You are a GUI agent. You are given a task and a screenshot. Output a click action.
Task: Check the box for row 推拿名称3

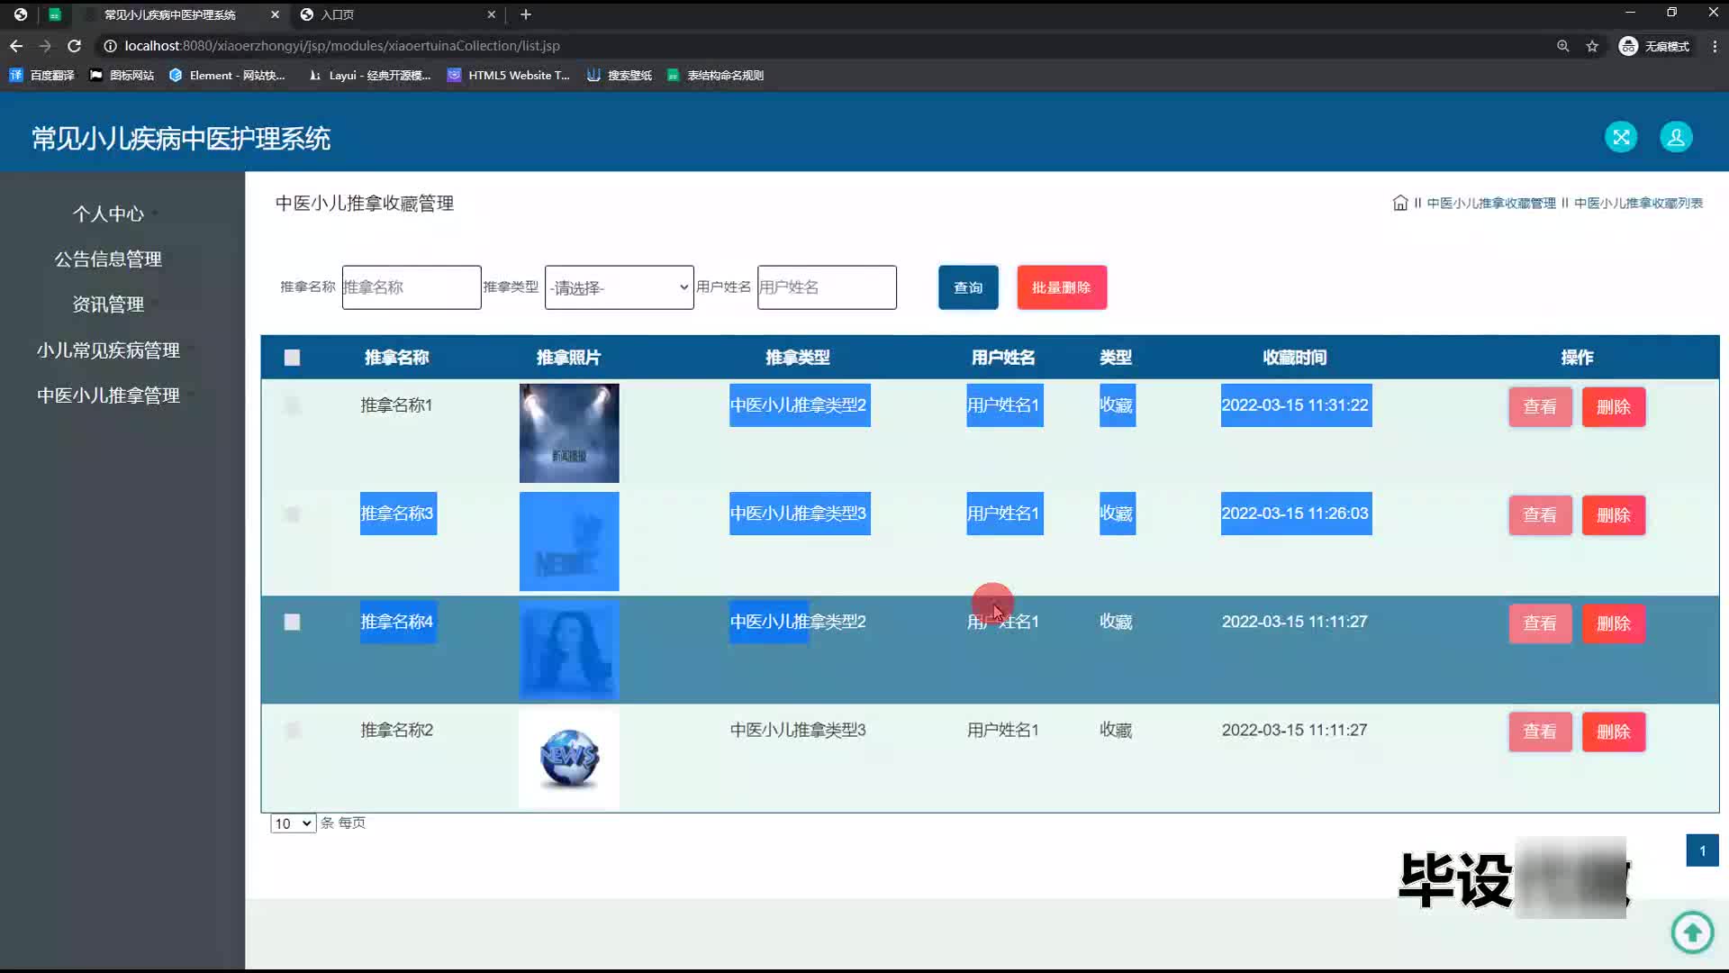[292, 514]
